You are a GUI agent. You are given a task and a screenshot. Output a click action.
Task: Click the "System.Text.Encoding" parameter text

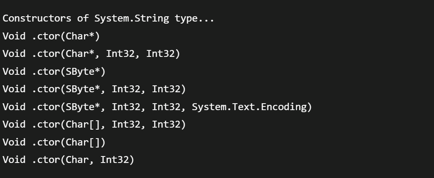click(x=251, y=107)
